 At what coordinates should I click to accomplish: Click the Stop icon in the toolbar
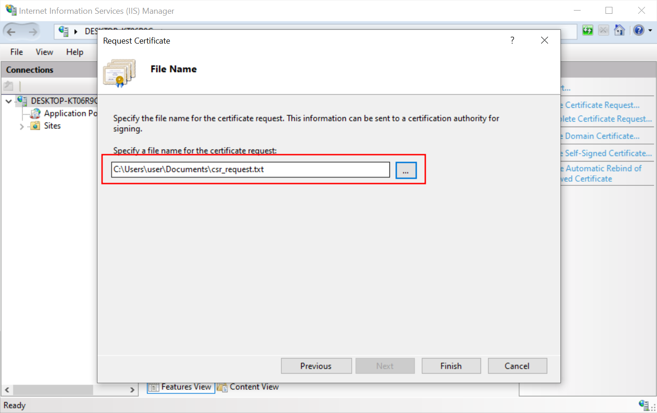(x=604, y=30)
